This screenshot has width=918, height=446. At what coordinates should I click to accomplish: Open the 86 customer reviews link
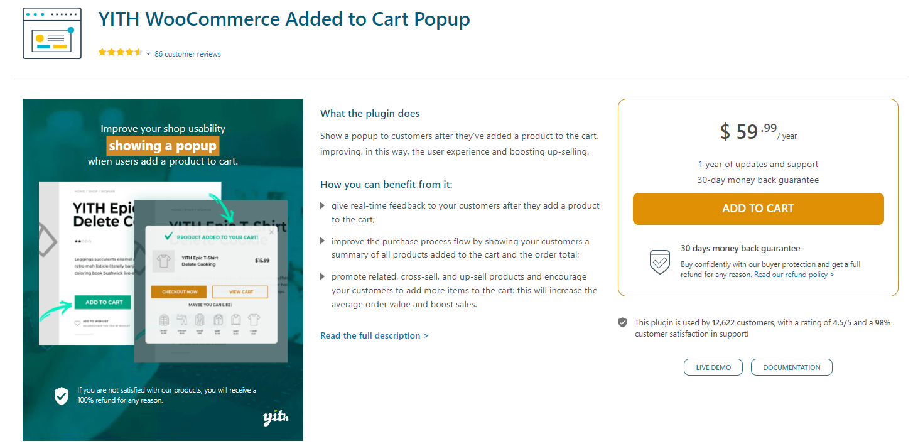[187, 53]
